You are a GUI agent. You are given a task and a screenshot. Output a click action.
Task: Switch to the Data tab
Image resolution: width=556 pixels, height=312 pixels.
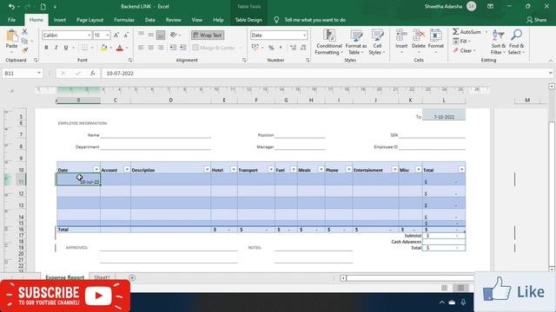pos(150,20)
